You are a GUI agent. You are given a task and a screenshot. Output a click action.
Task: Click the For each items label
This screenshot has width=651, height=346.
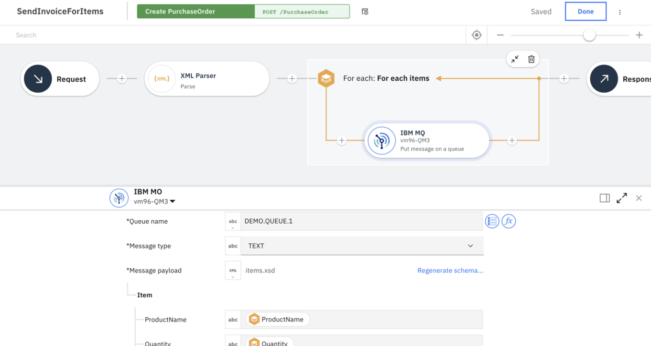click(x=386, y=78)
